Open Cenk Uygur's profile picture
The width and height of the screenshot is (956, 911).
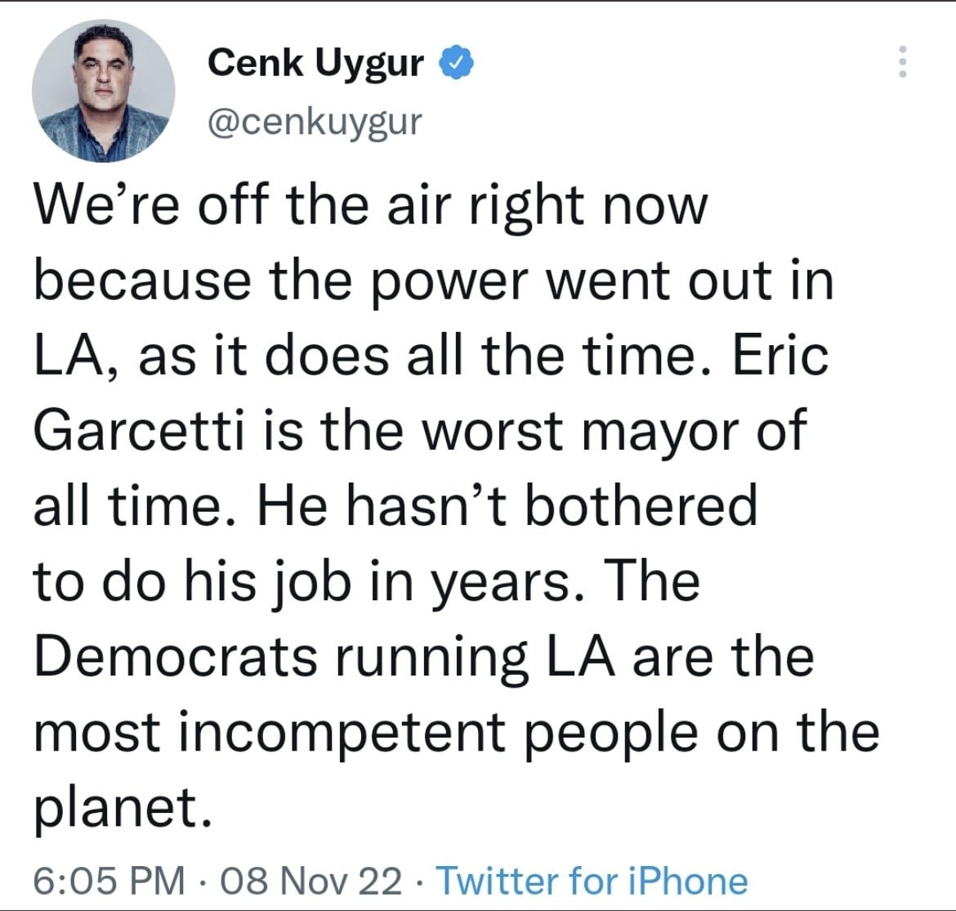104,91
